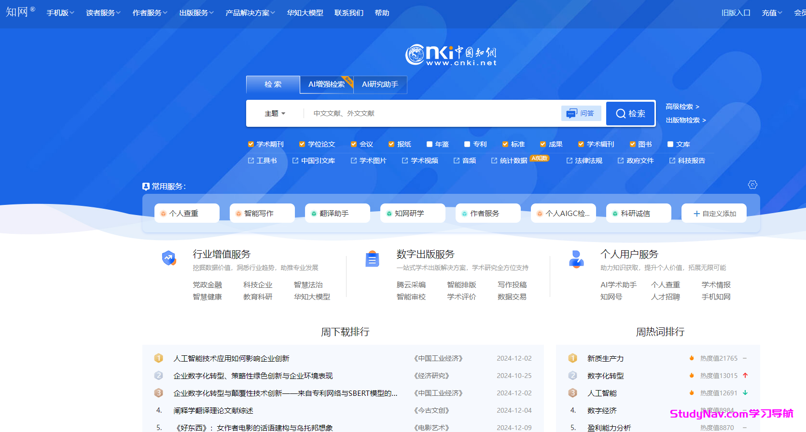806x432 pixels.
Task: Click the 智能写作 service icon
Action: click(238, 214)
